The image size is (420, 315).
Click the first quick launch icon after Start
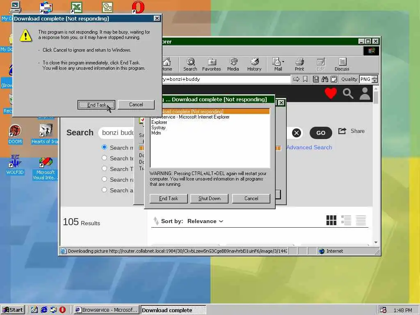click(34, 310)
